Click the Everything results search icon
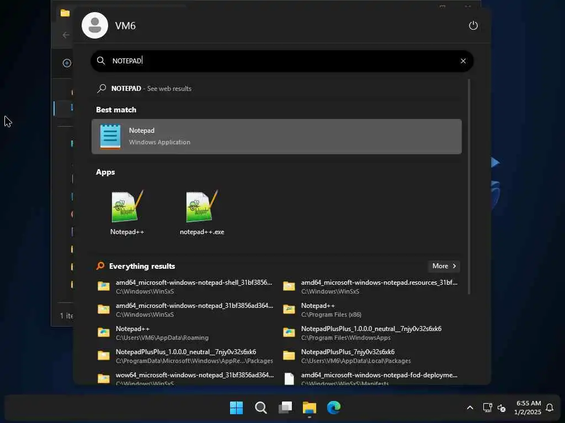The height and width of the screenshot is (423, 565). click(x=100, y=266)
